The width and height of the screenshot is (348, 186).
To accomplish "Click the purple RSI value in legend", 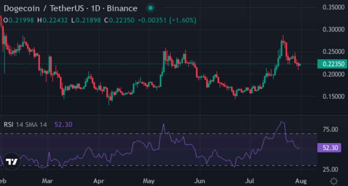I will tap(63, 125).
